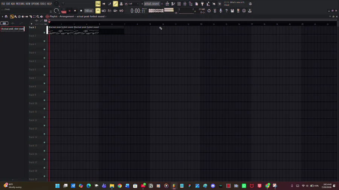Open the browser icon

pos(191,4)
